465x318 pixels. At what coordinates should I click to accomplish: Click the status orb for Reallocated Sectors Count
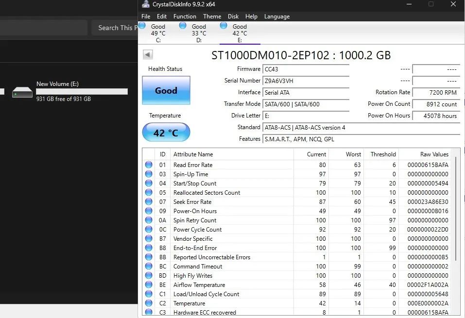click(149, 192)
